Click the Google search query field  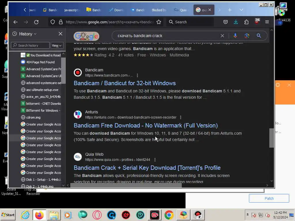[167, 36]
